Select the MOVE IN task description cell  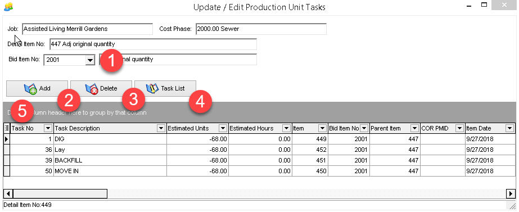click(110, 172)
